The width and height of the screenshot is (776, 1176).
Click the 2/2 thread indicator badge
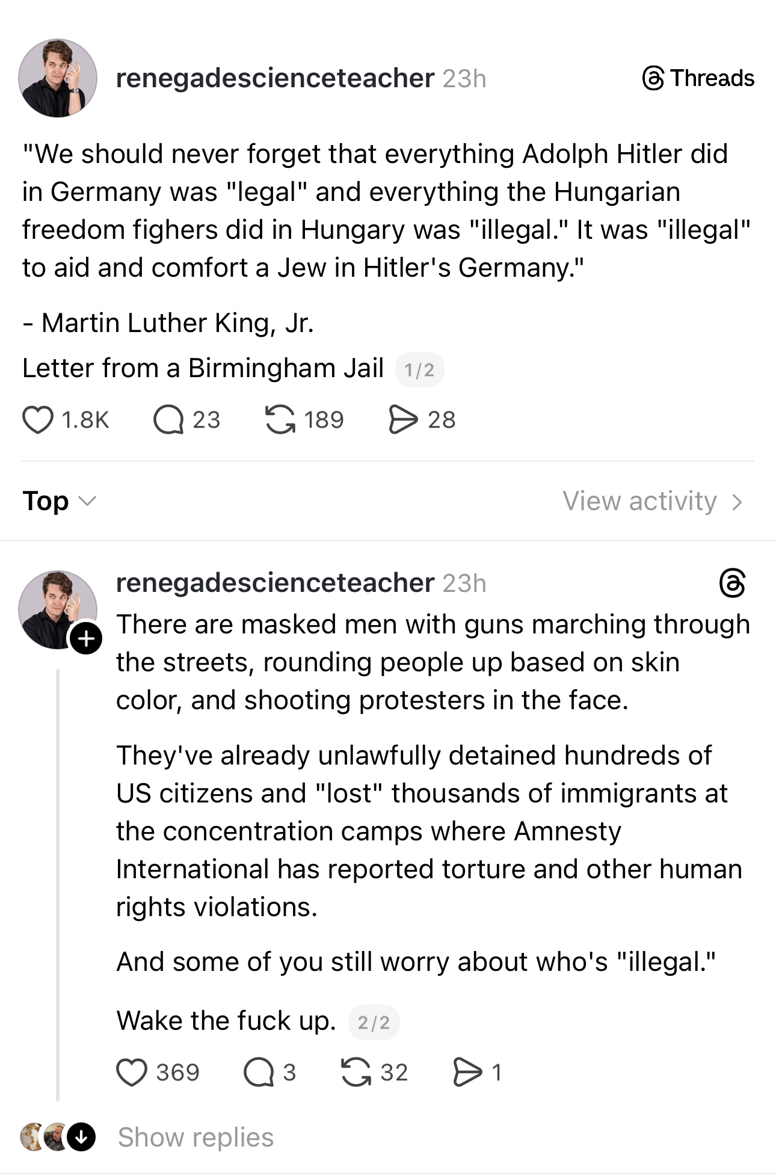point(374,1022)
